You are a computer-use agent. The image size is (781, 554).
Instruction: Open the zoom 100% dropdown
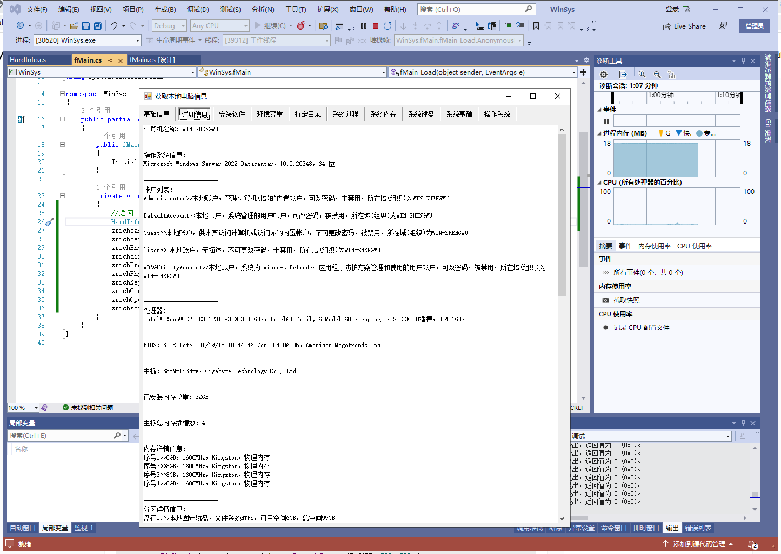click(x=23, y=408)
